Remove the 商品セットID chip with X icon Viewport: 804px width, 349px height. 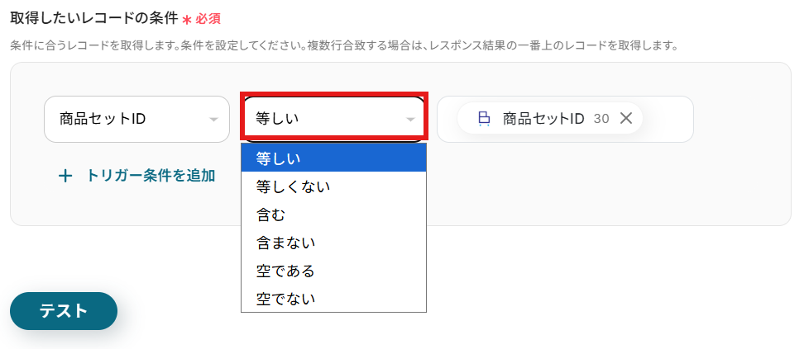(625, 119)
